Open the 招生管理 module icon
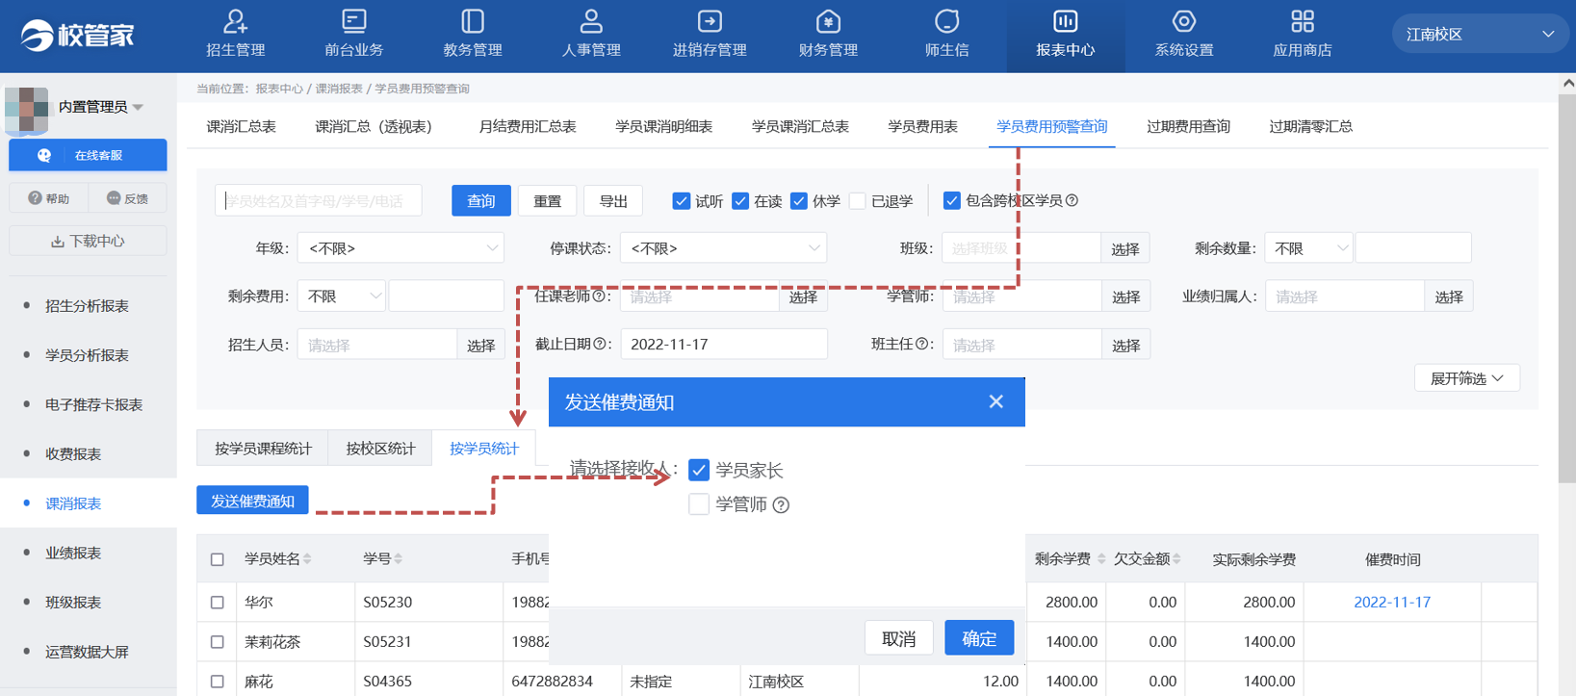The width and height of the screenshot is (1576, 696). pyautogui.click(x=236, y=22)
